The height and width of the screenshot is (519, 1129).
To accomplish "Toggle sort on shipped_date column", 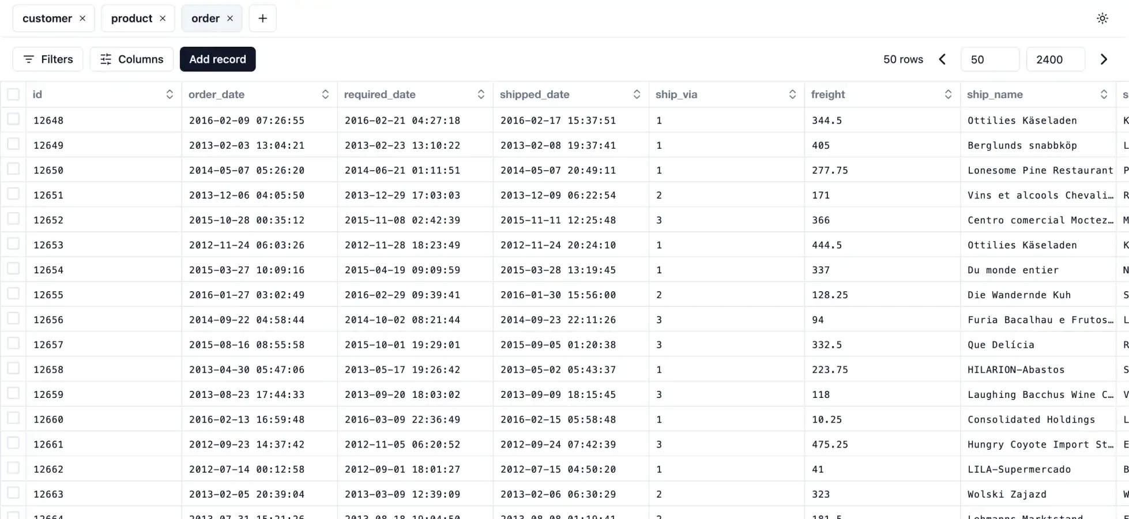I will (637, 95).
